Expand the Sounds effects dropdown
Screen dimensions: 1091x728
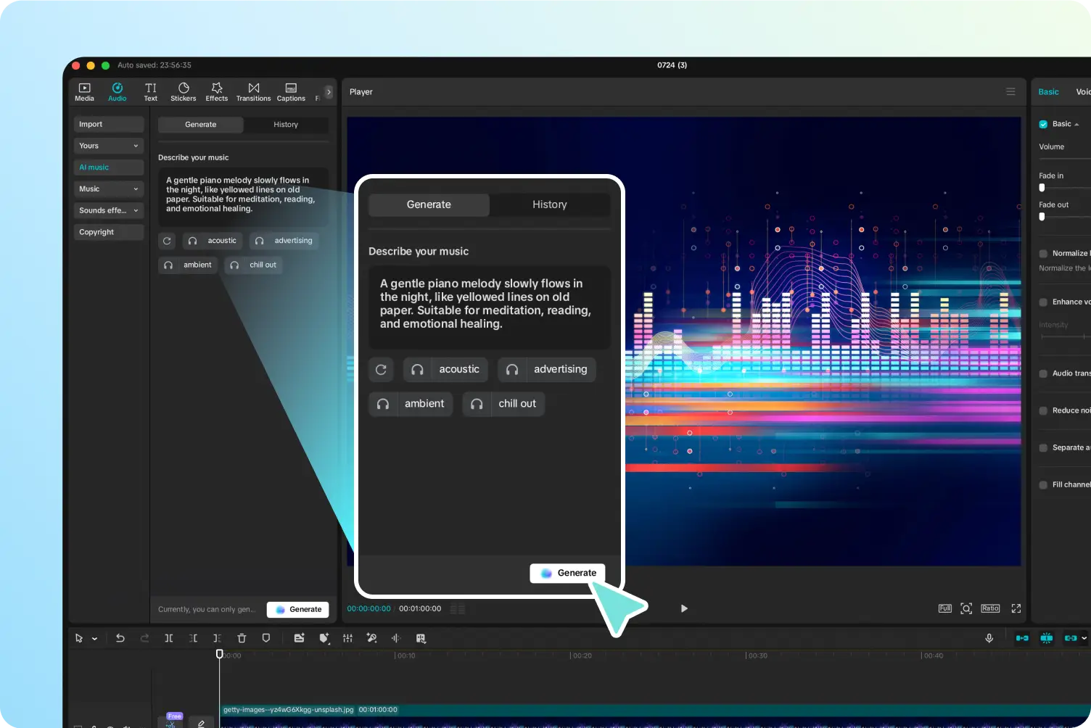coord(108,210)
